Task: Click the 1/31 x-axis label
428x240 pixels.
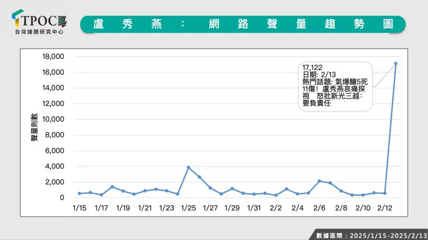Action: tap(254, 208)
